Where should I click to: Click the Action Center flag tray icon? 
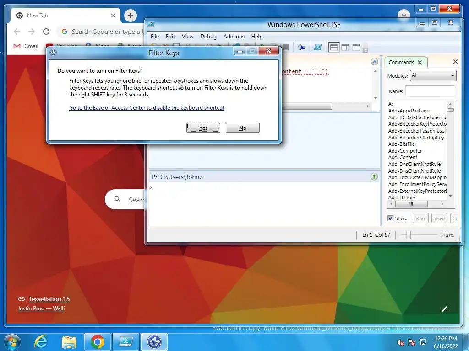pyautogui.click(x=412, y=342)
